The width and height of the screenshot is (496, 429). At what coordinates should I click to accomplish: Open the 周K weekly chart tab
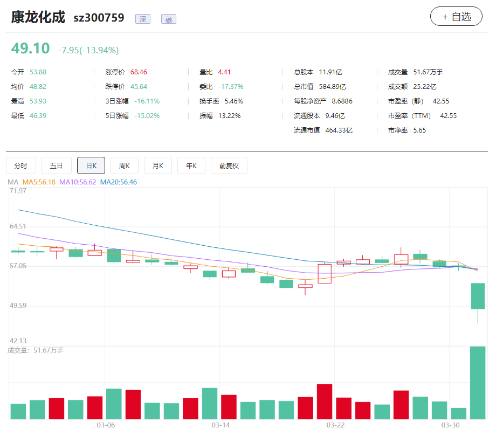tap(125, 165)
